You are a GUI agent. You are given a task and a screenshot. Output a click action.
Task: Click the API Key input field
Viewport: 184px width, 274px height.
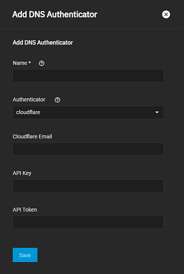click(x=88, y=186)
